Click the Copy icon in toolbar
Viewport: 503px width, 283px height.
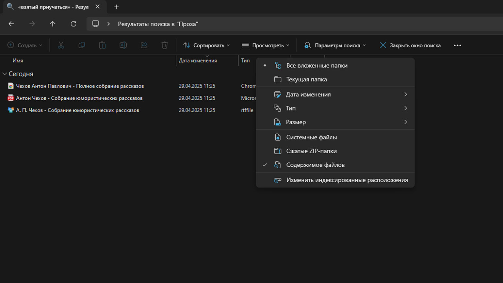pos(82,45)
